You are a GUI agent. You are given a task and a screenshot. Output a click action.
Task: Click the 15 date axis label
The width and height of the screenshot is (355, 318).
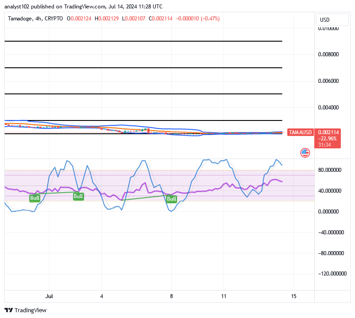point(293,296)
